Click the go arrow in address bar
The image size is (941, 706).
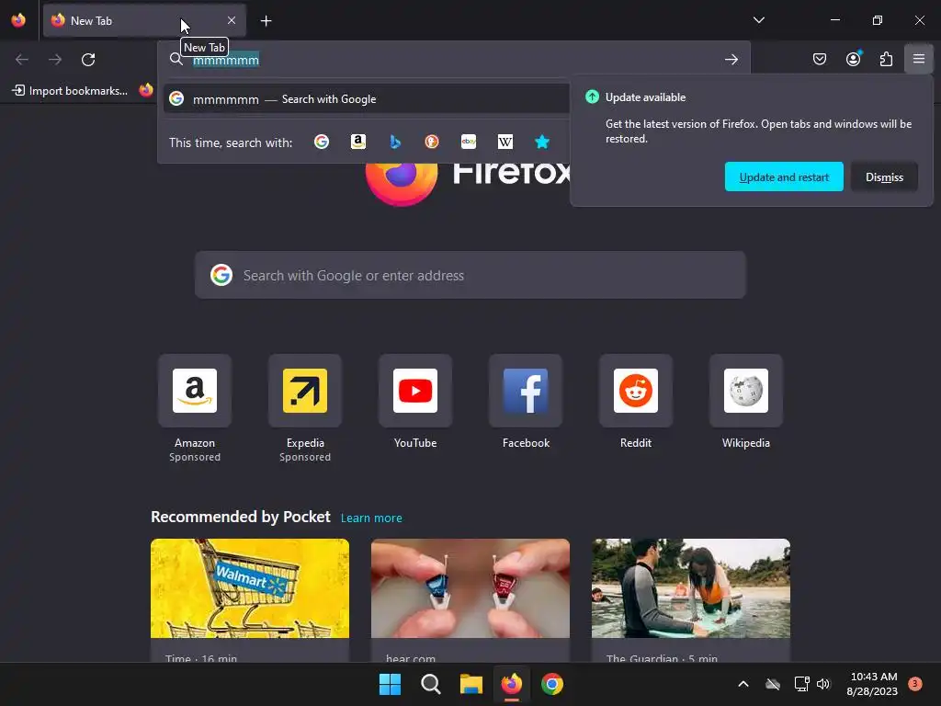pyautogui.click(x=731, y=60)
